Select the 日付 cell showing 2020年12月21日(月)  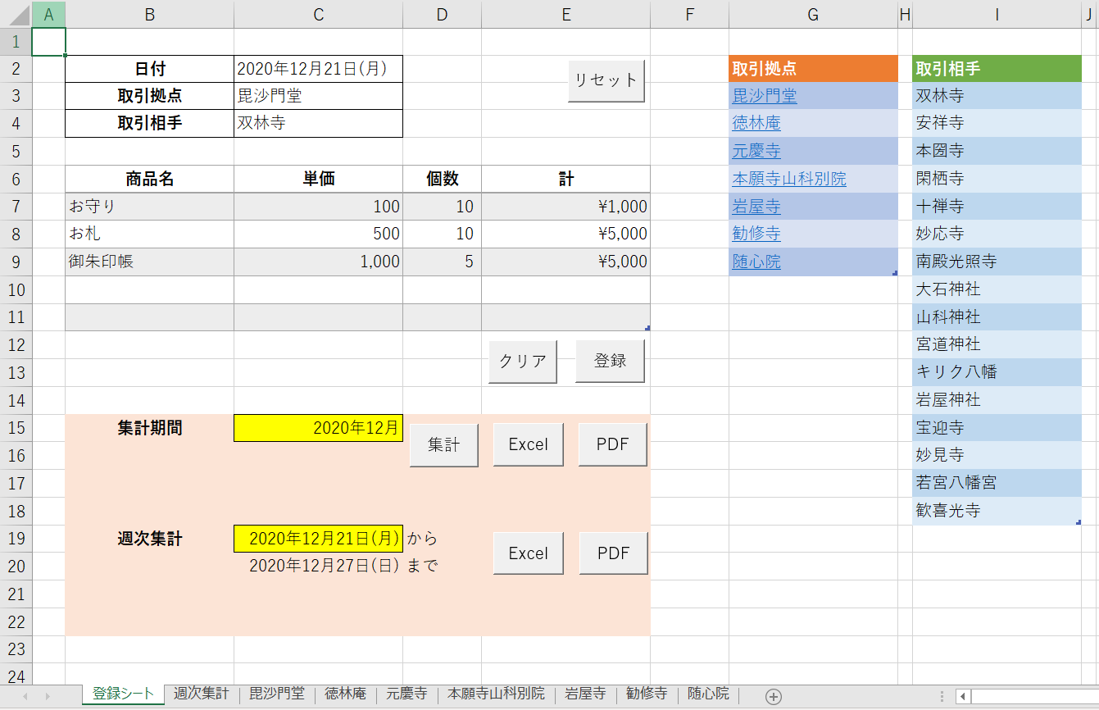pyautogui.click(x=318, y=69)
